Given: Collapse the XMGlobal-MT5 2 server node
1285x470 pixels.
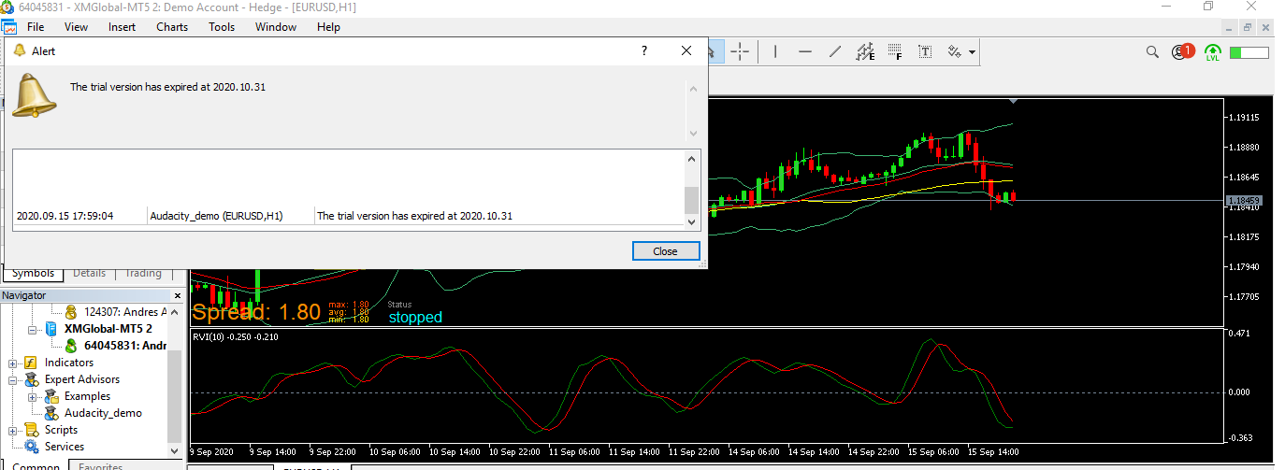Looking at the screenshot, I should 33,329.
